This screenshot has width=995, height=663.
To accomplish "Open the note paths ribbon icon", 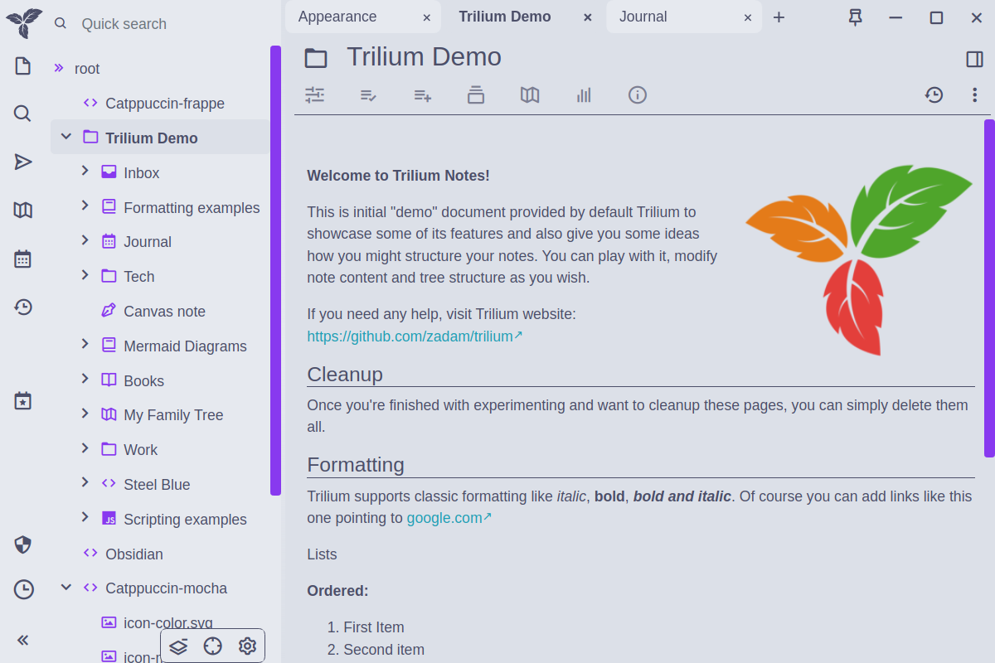I will tap(476, 94).
